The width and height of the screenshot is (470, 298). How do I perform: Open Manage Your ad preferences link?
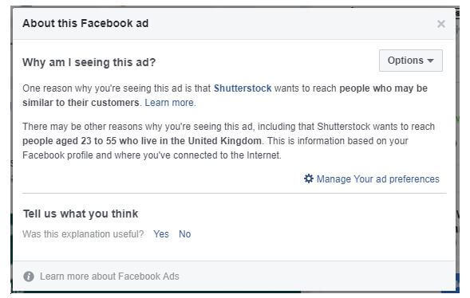pyautogui.click(x=377, y=179)
